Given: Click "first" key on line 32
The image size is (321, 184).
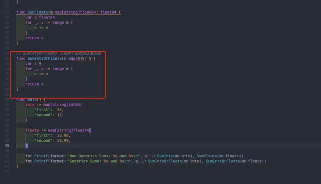Looking at the screenshot, I should point(43,110).
